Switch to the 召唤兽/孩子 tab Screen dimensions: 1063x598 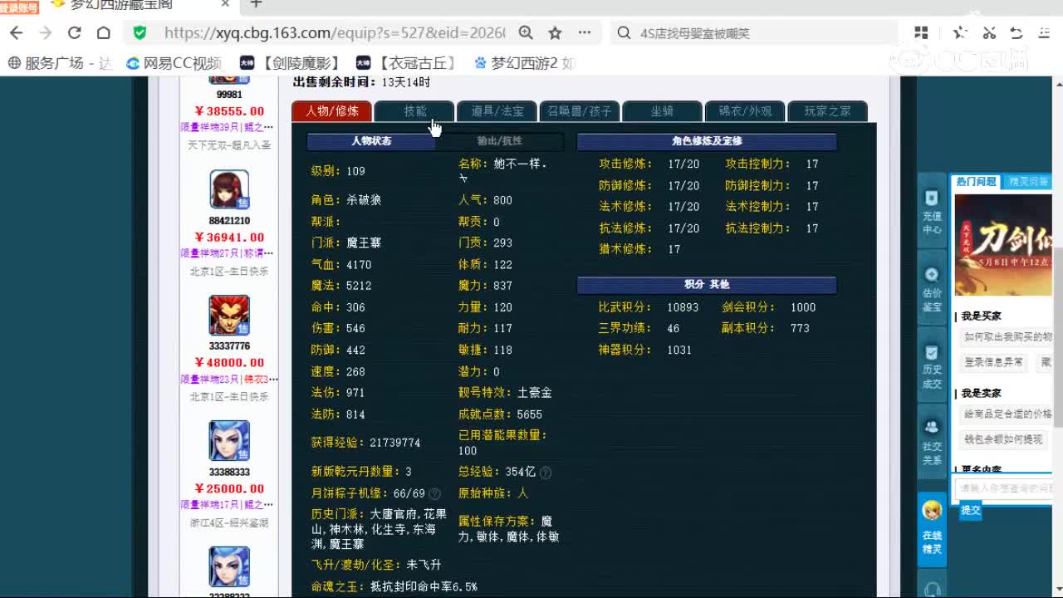(580, 111)
